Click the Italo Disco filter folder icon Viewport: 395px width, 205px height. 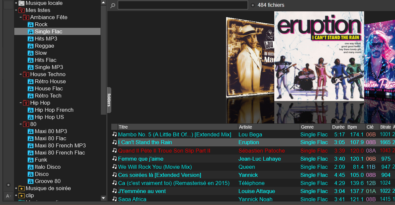(31, 167)
